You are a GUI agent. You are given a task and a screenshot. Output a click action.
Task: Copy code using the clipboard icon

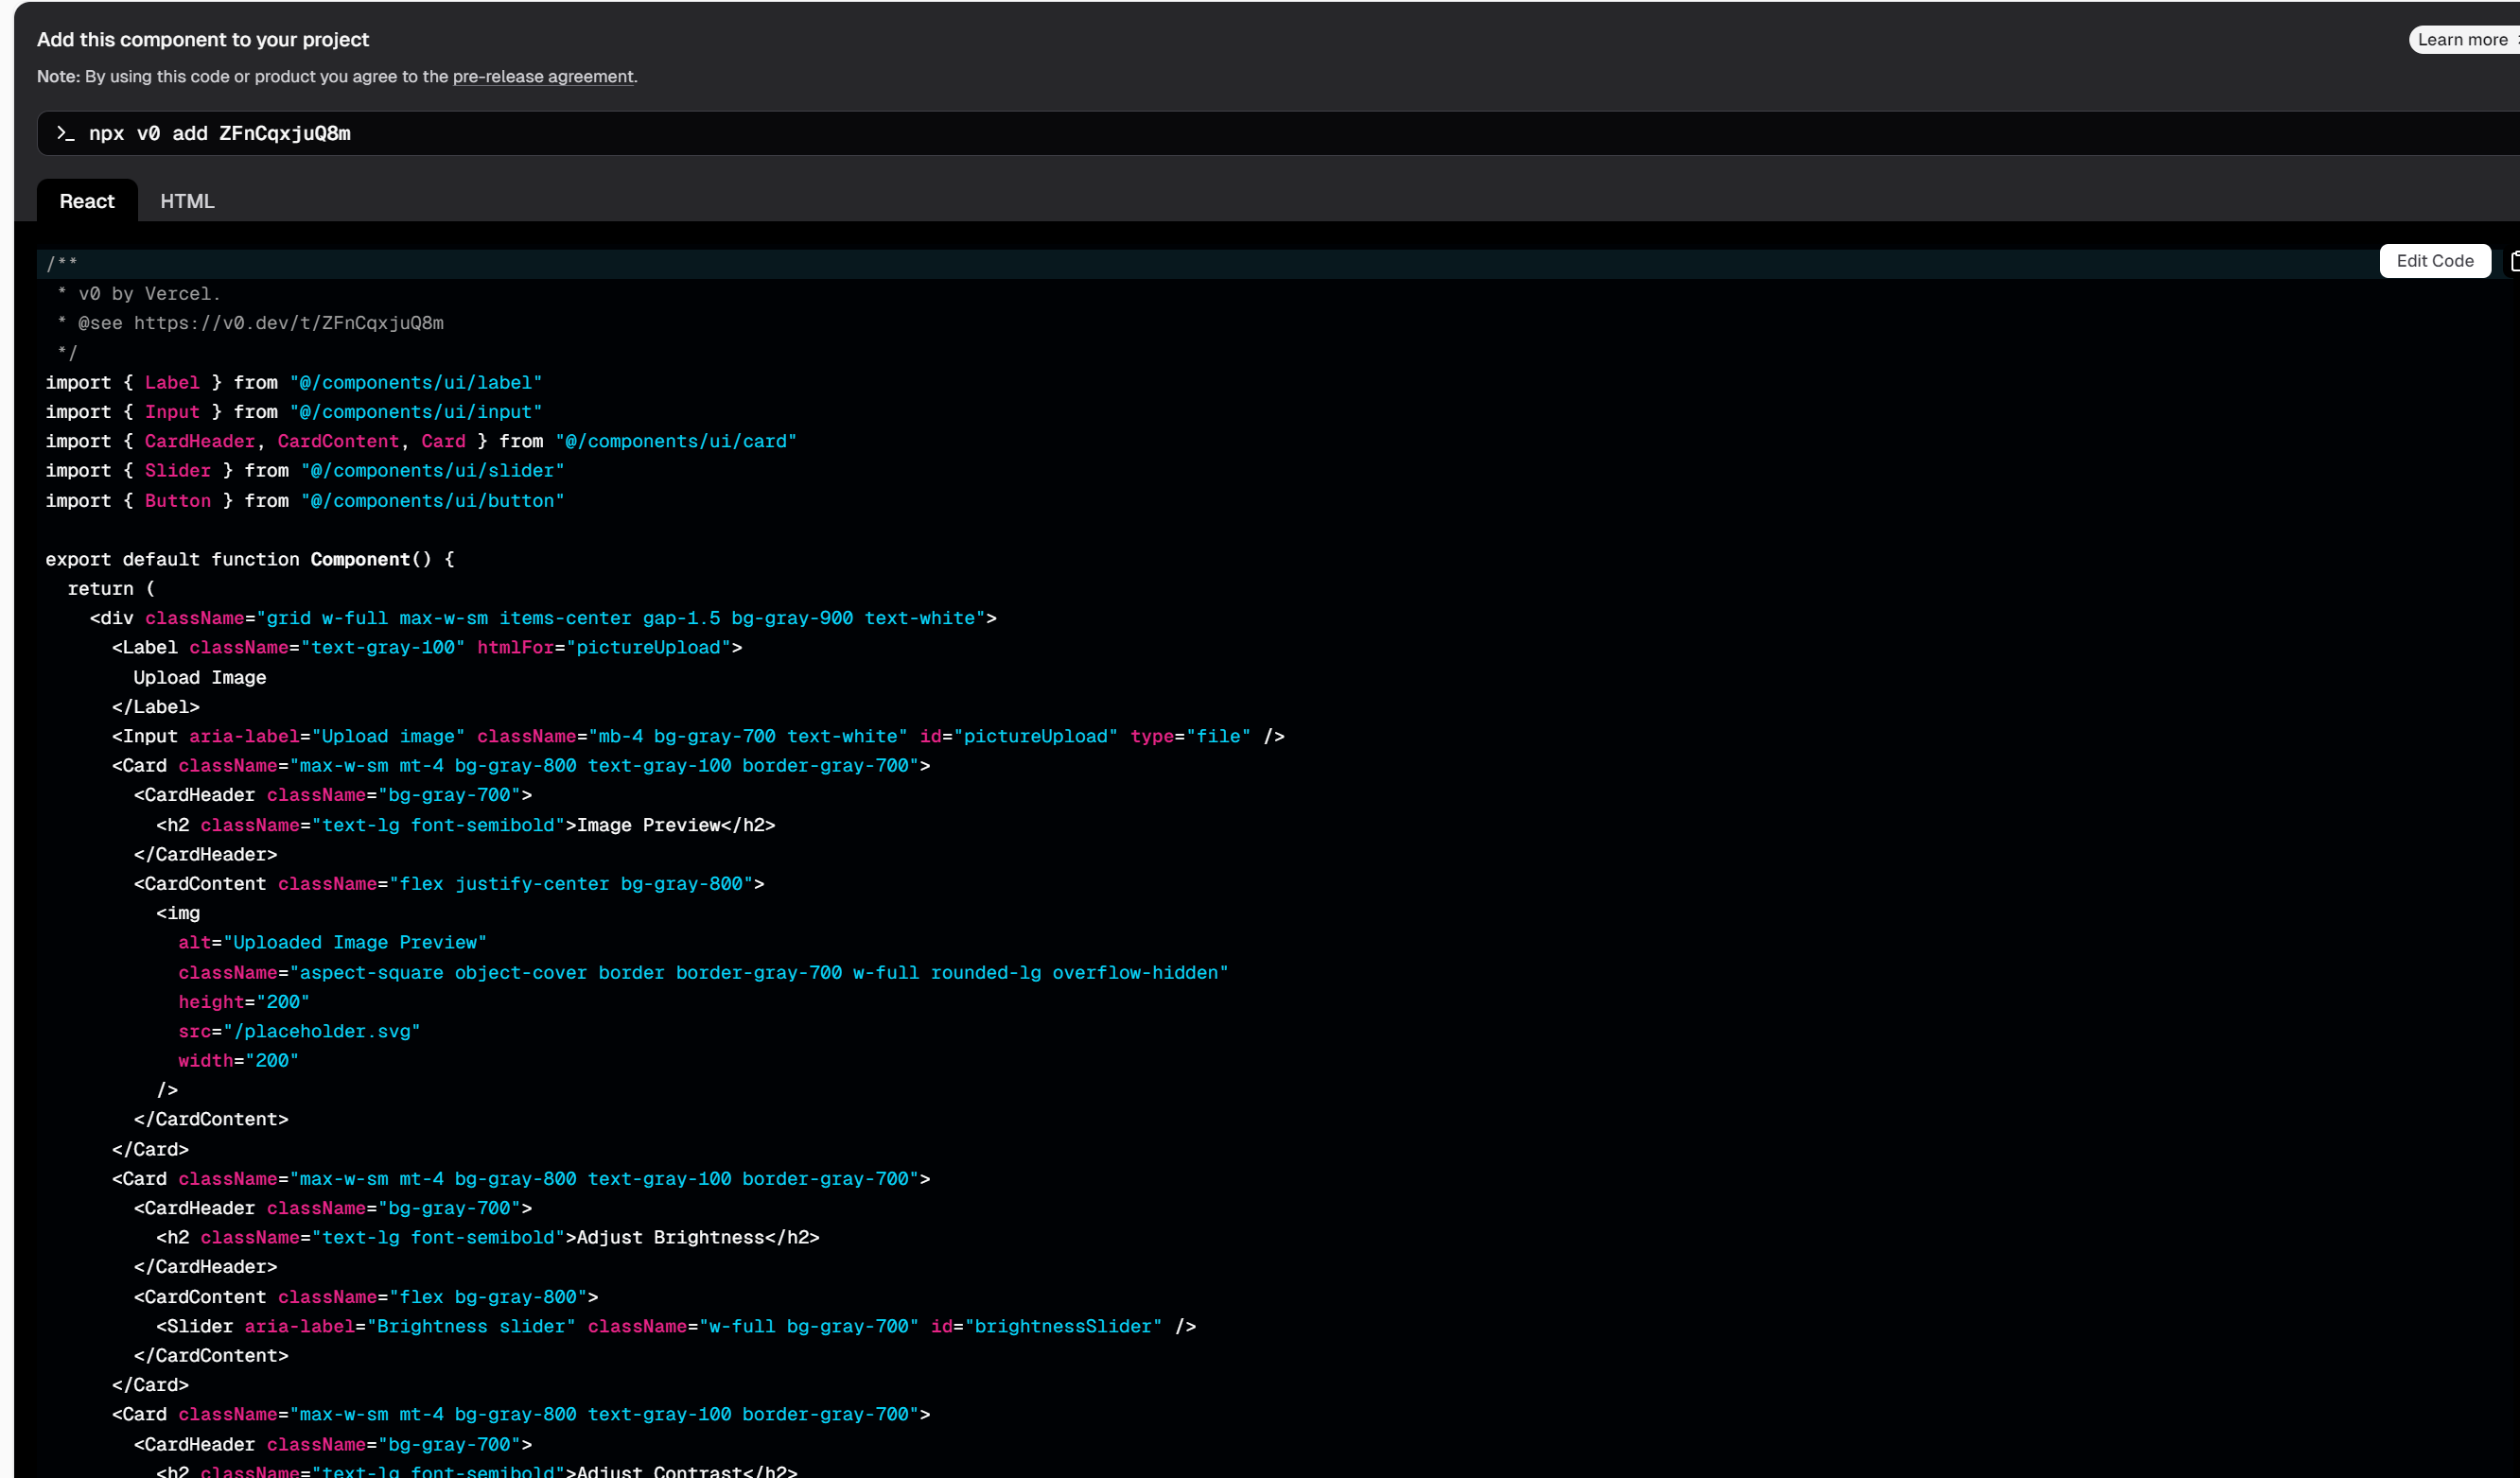[2513, 261]
